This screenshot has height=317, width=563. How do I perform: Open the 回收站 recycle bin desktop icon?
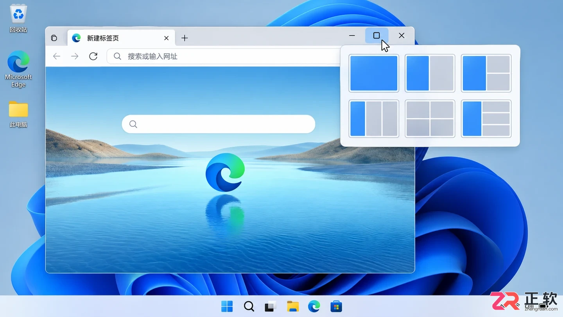(x=18, y=18)
